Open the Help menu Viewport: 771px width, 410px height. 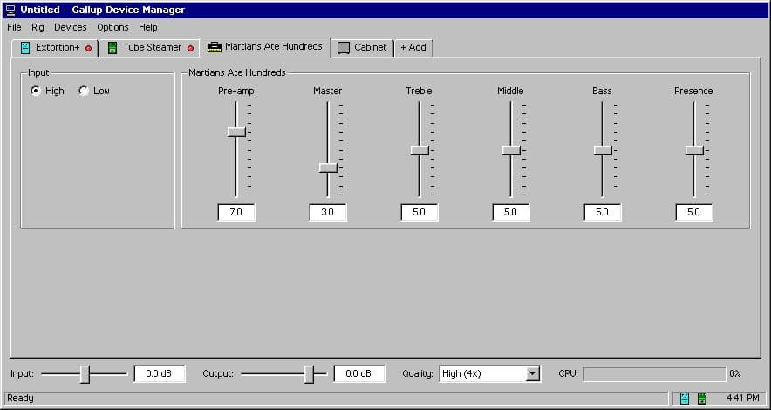click(148, 28)
